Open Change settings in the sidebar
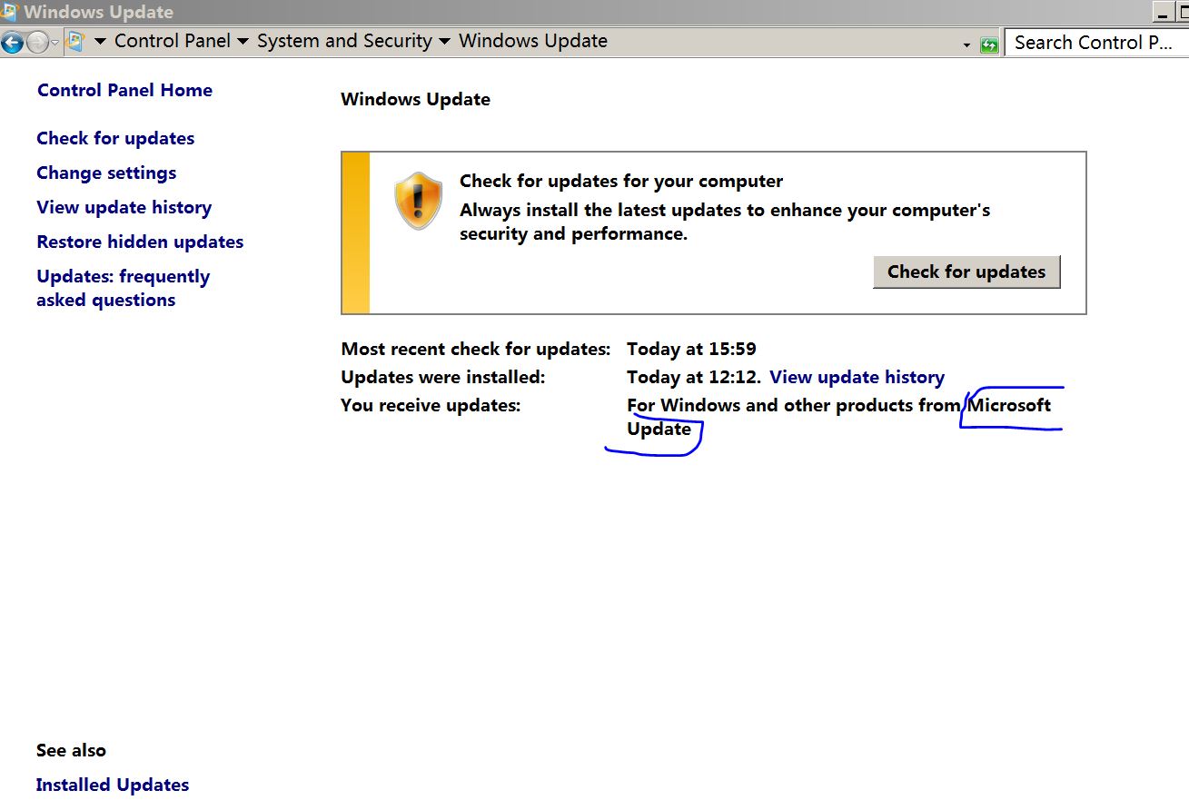Screen dimensions: 1189x810 [x=106, y=173]
